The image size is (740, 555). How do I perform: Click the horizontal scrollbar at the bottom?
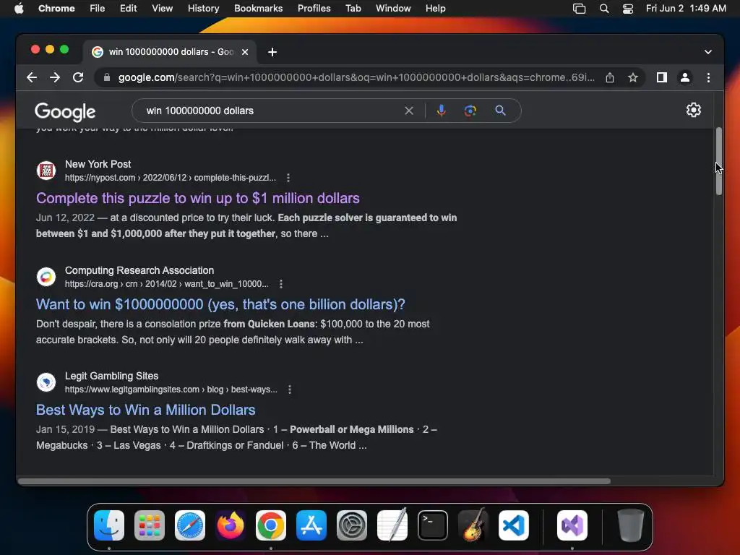[314, 481]
